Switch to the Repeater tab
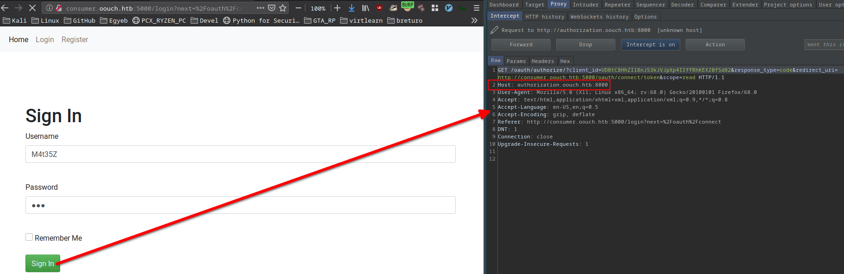The image size is (844, 274). click(x=617, y=5)
